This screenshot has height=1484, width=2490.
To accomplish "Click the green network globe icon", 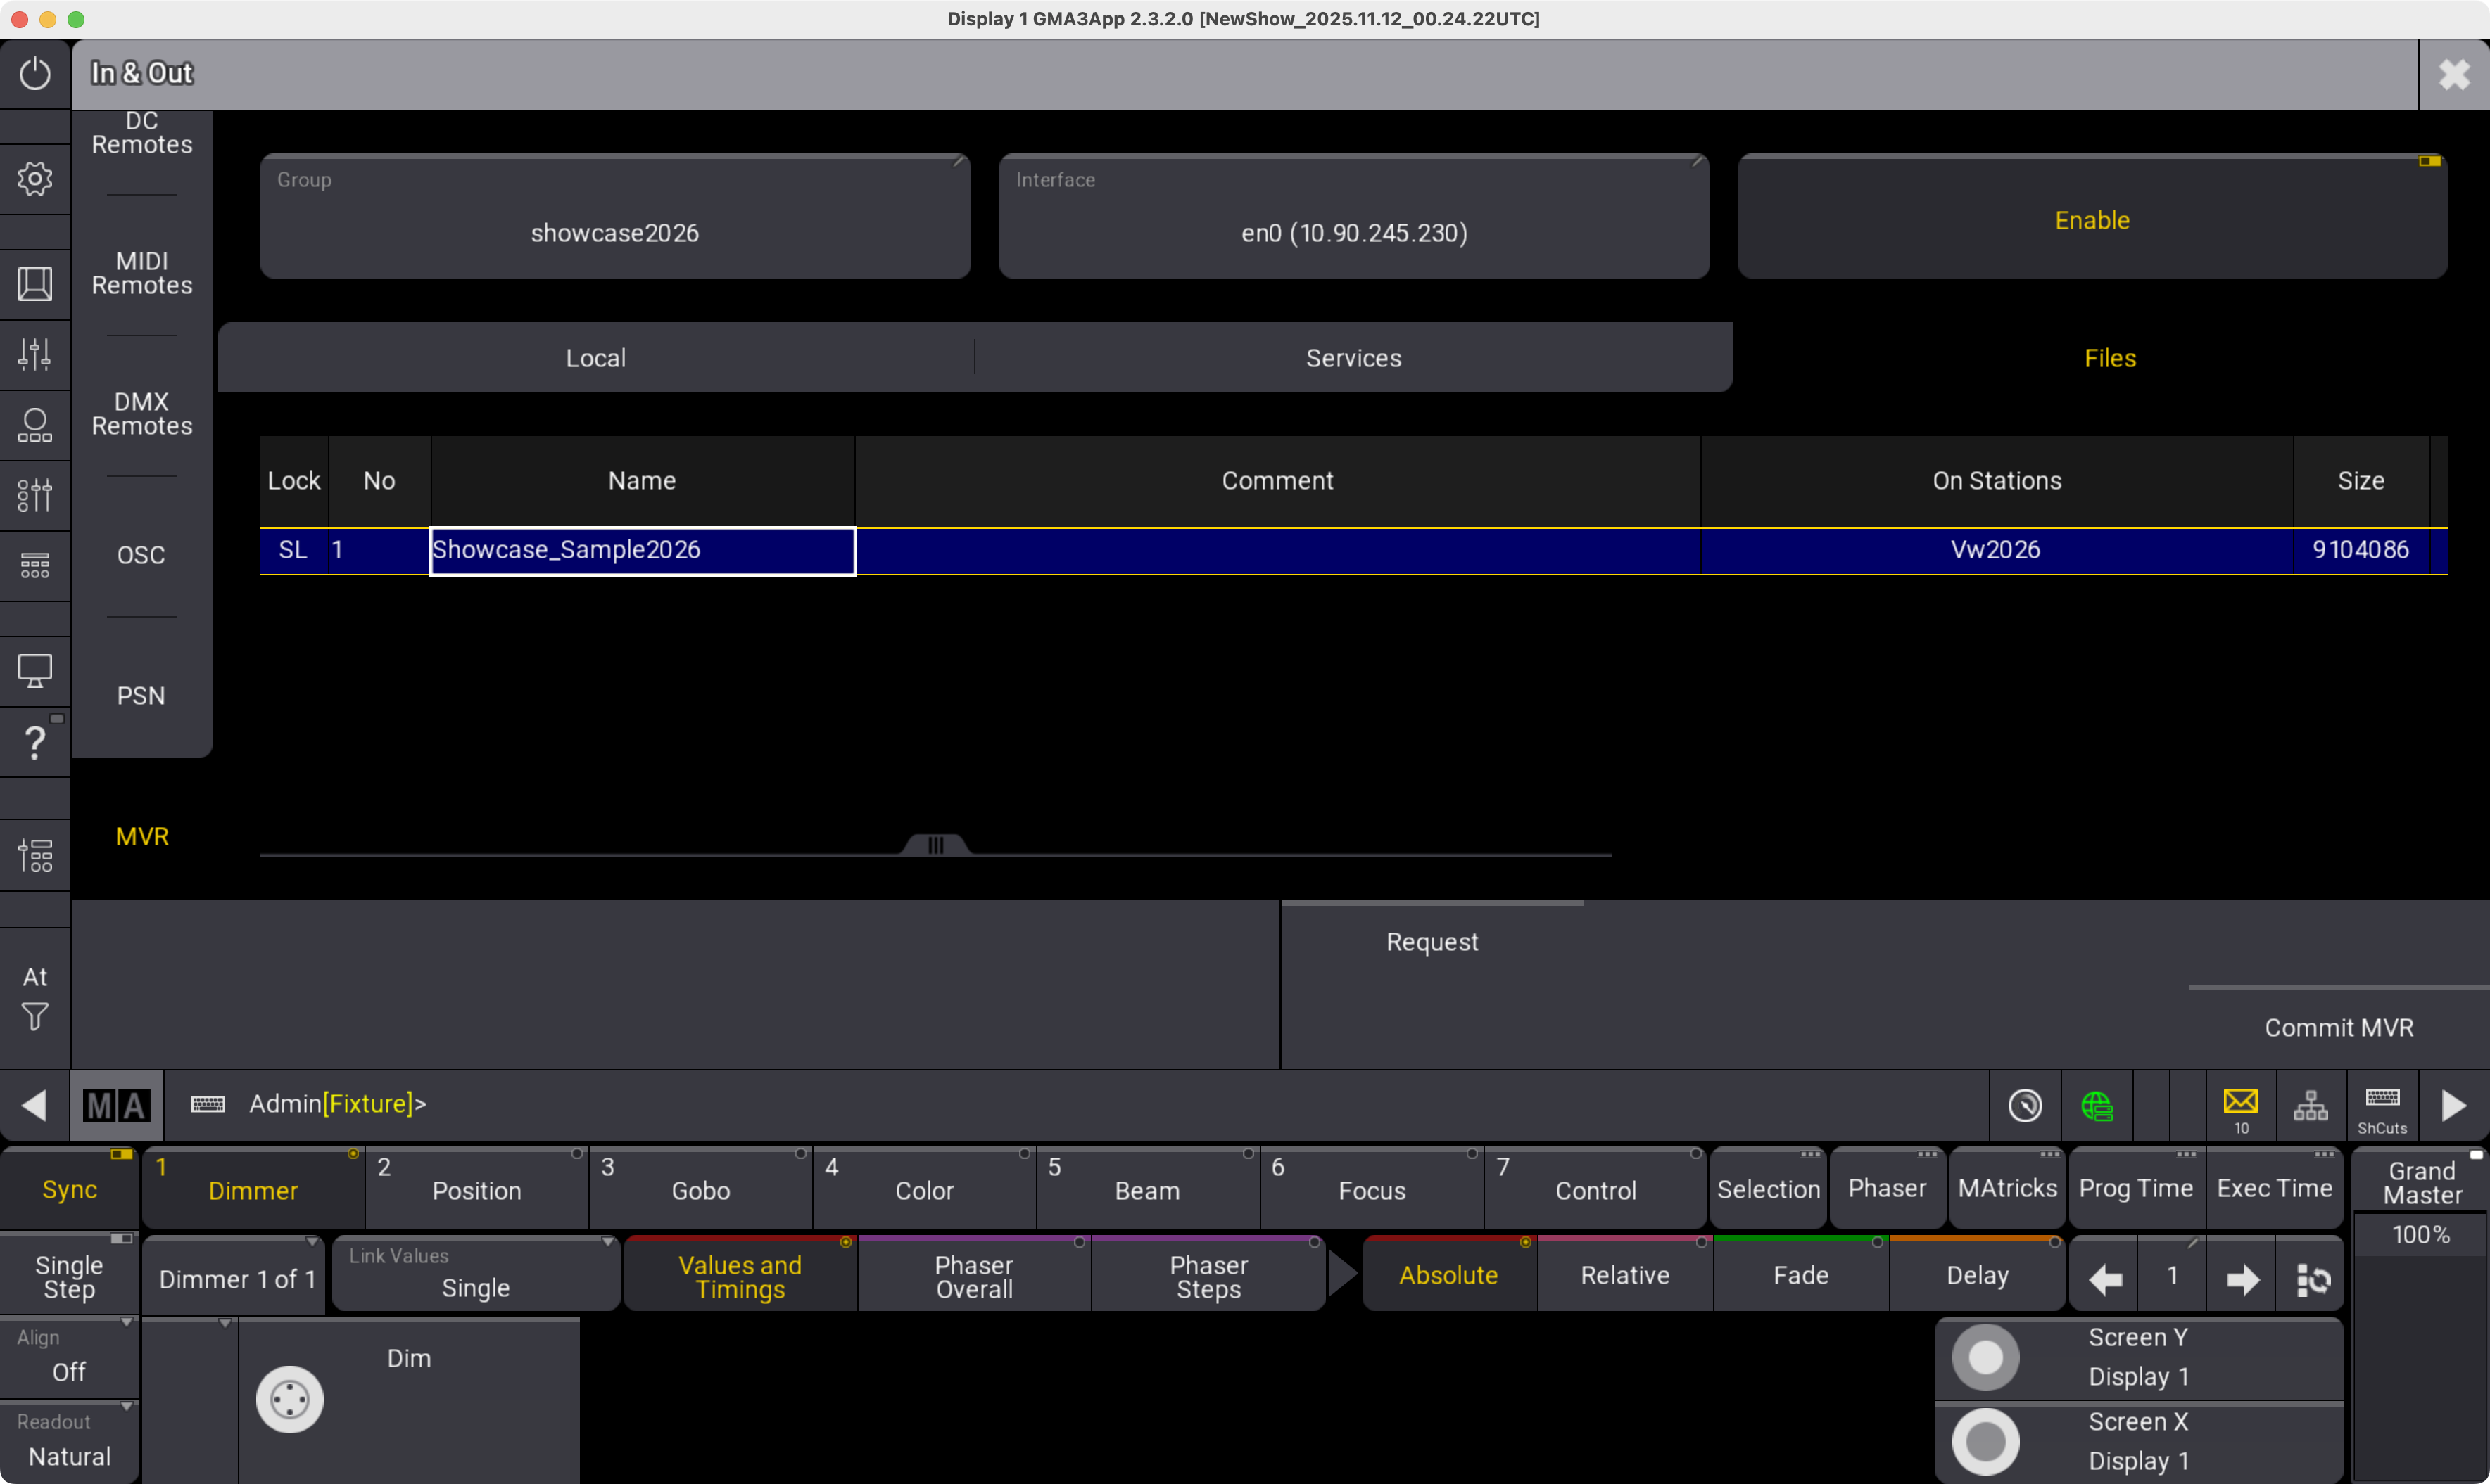I will [2096, 1106].
